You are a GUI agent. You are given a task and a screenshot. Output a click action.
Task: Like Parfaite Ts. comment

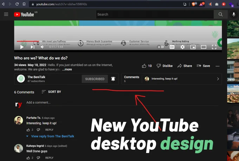pyautogui.click(x=28, y=130)
